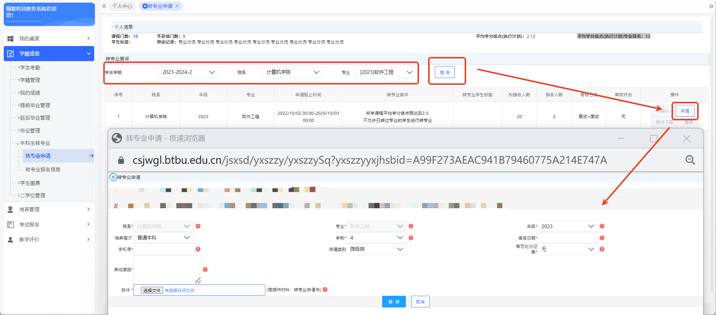Expand the 有无处分记录 dropdown
This screenshot has width=716, height=315.
568,249
